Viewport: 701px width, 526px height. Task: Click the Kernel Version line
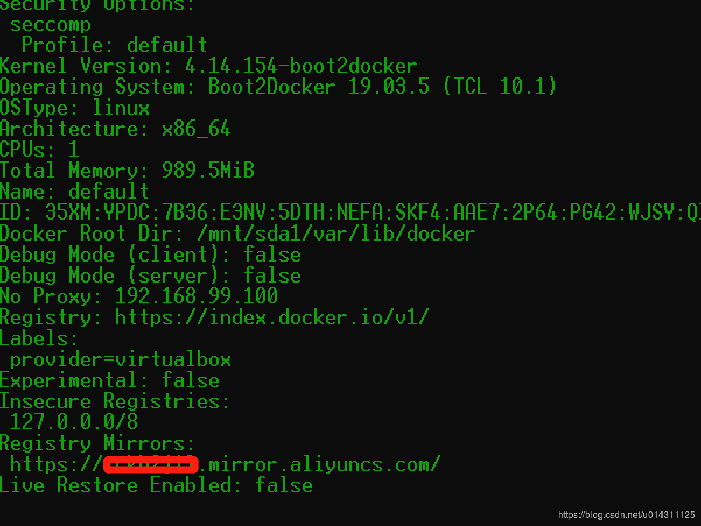click(208, 66)
